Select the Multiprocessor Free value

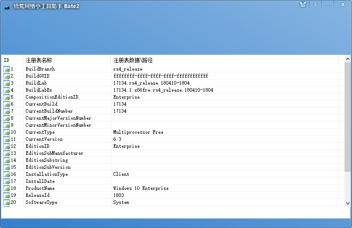tap(138, 132)
